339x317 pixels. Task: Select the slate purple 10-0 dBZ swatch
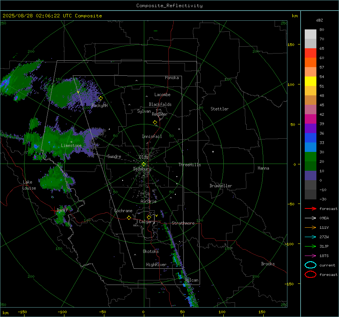[310, 176]
